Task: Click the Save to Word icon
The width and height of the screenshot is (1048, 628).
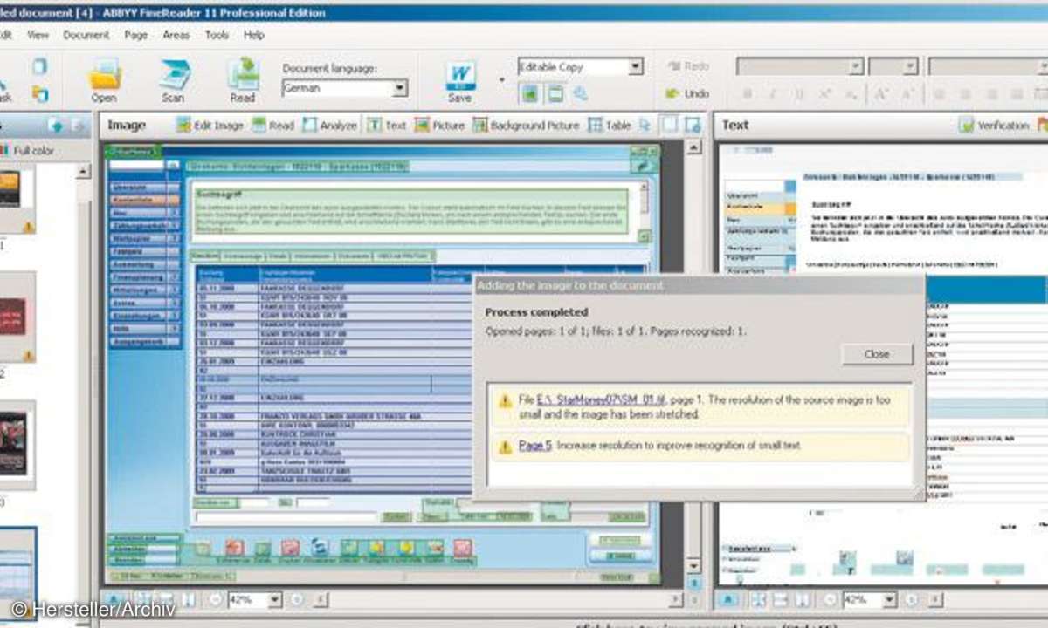Action: [x=459, y=80]
